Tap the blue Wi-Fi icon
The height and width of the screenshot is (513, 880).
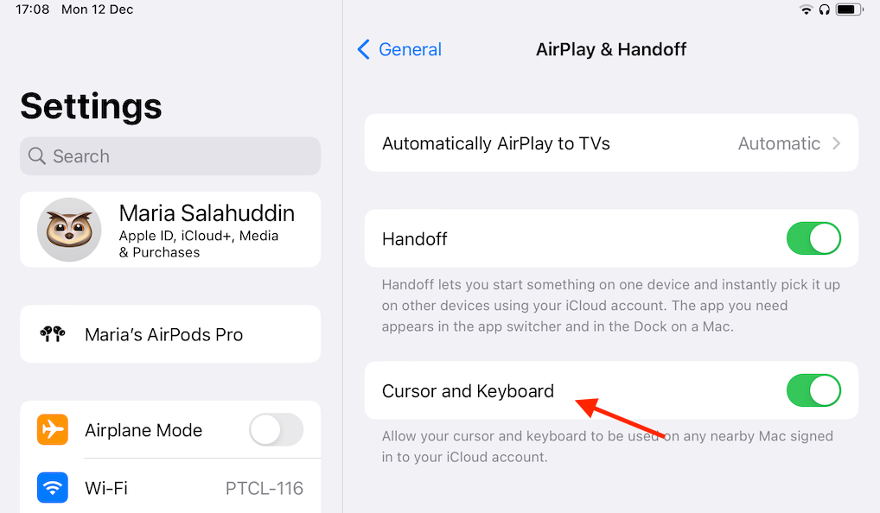pyautogui.click(x=53, y=487)
